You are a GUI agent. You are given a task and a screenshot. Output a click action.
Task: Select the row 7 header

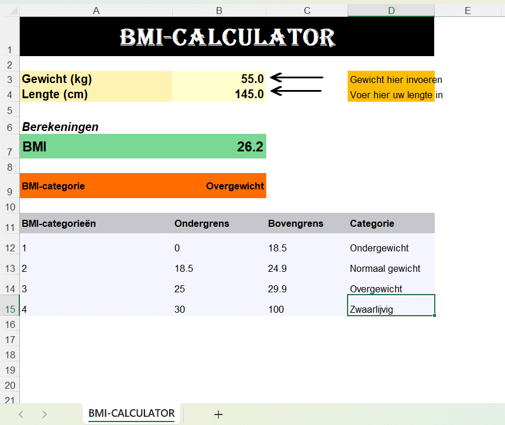tap(9, 151)
